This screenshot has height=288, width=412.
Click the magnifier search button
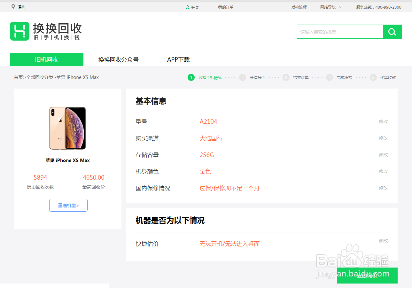[392, 32]
